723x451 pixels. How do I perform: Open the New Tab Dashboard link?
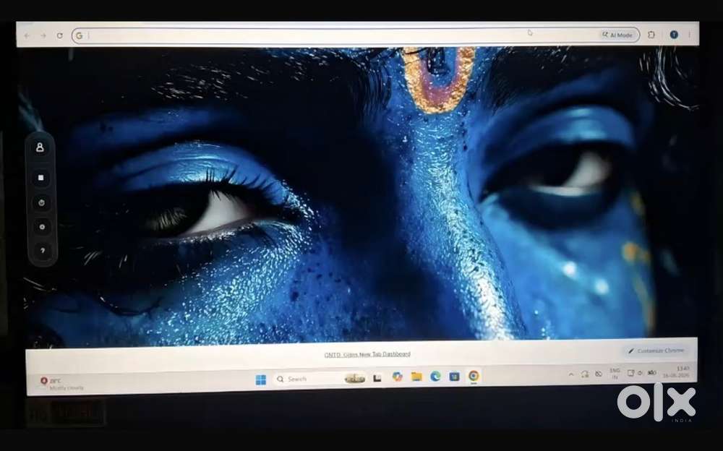(367, 354)
